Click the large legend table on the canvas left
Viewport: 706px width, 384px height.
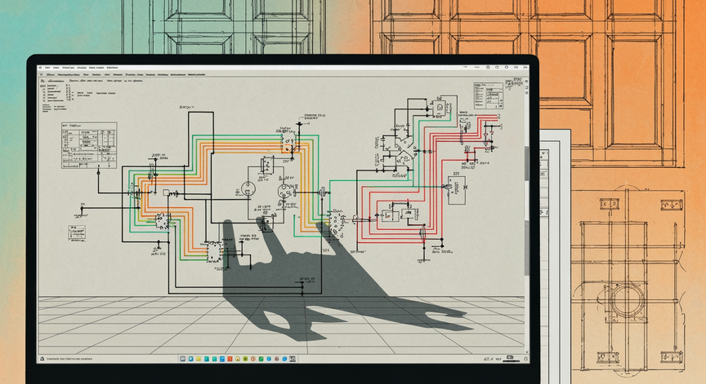pos(89,145)
